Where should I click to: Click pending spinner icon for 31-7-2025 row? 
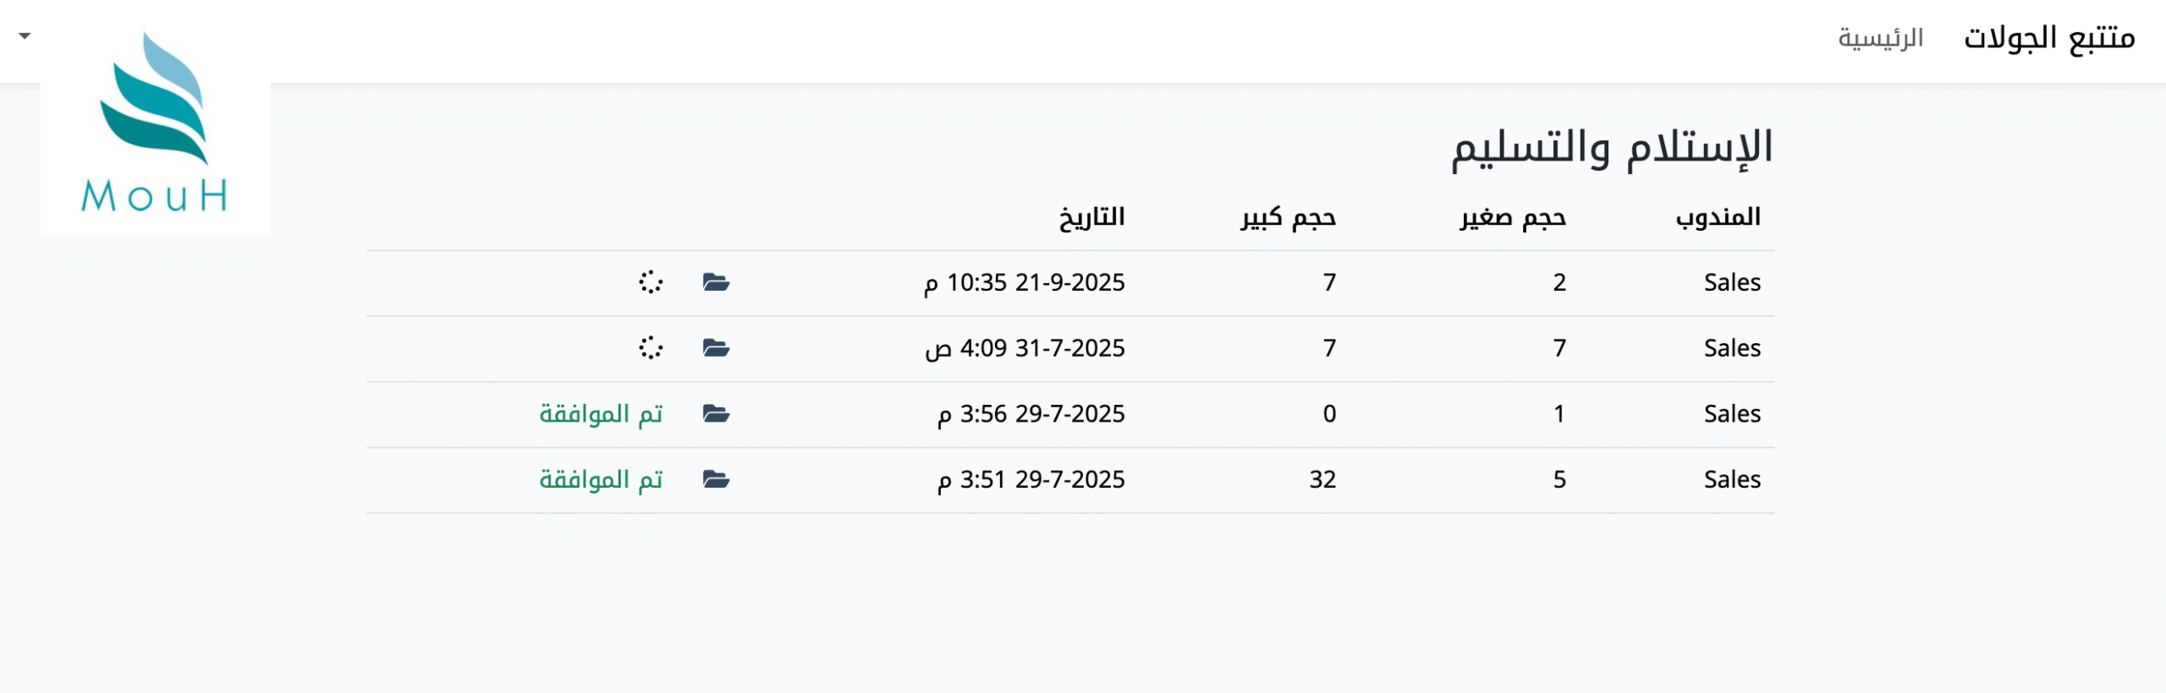(651, 348)
